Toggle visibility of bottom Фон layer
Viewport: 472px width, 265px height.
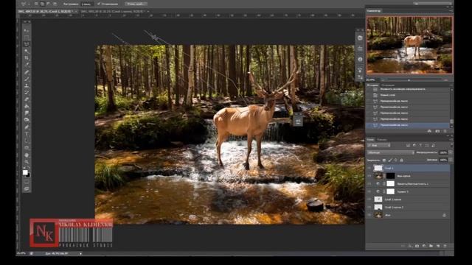pyautogui.click(x=369, y=215)
